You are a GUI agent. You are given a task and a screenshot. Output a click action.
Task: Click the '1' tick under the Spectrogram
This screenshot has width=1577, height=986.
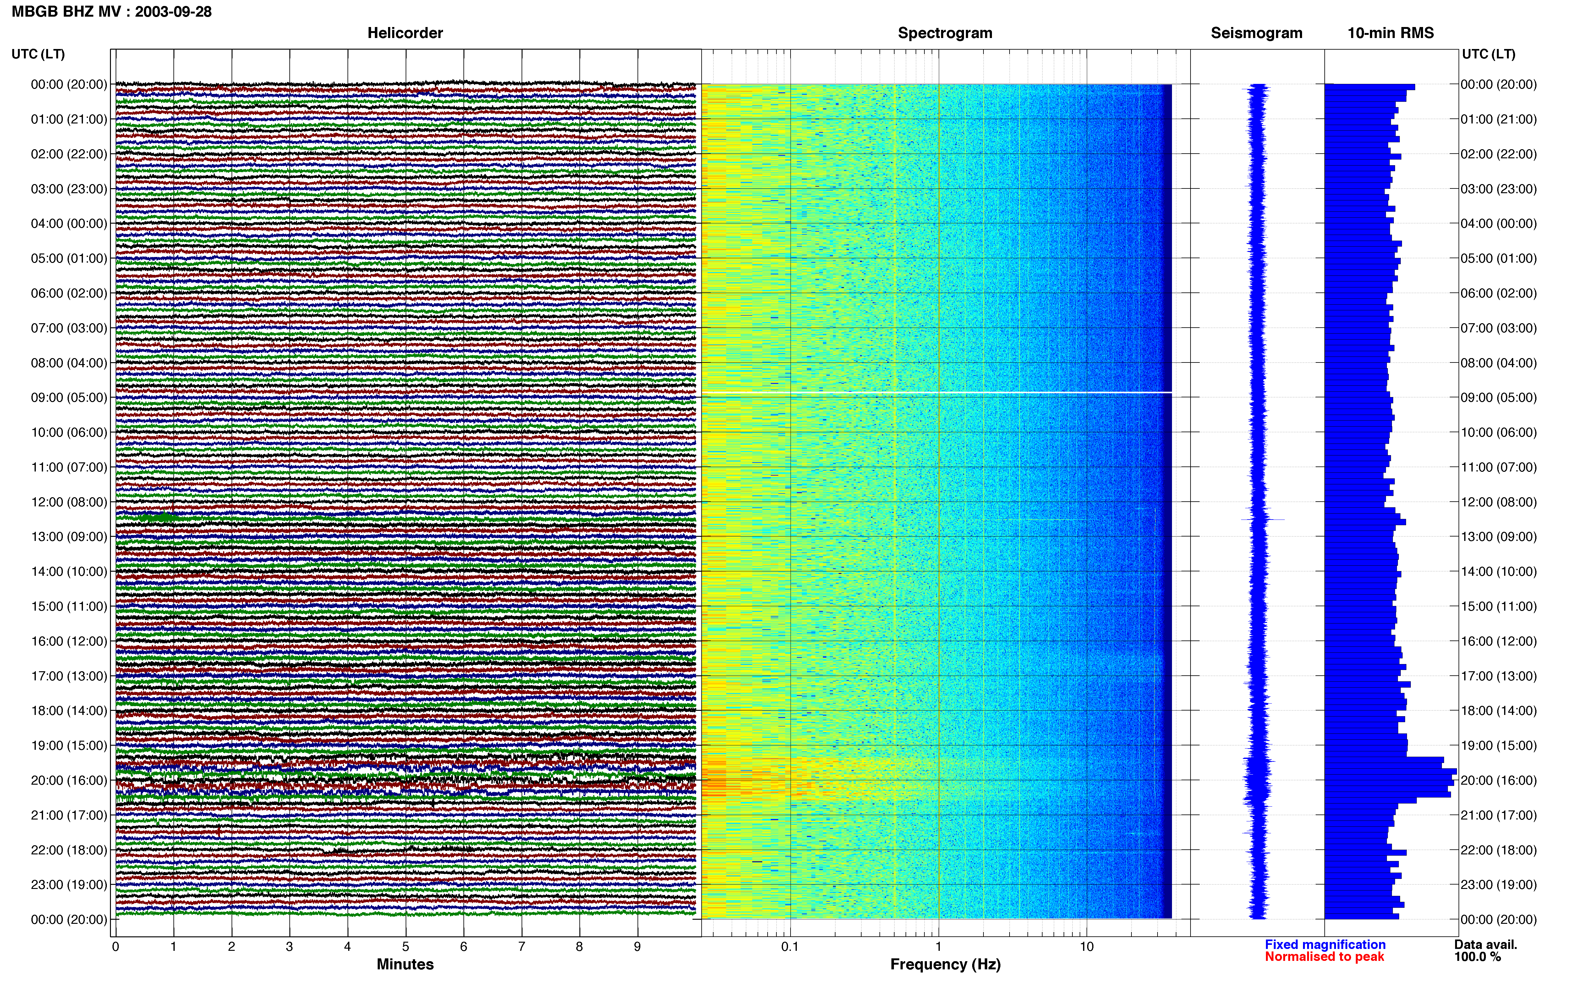coord(939,946)
